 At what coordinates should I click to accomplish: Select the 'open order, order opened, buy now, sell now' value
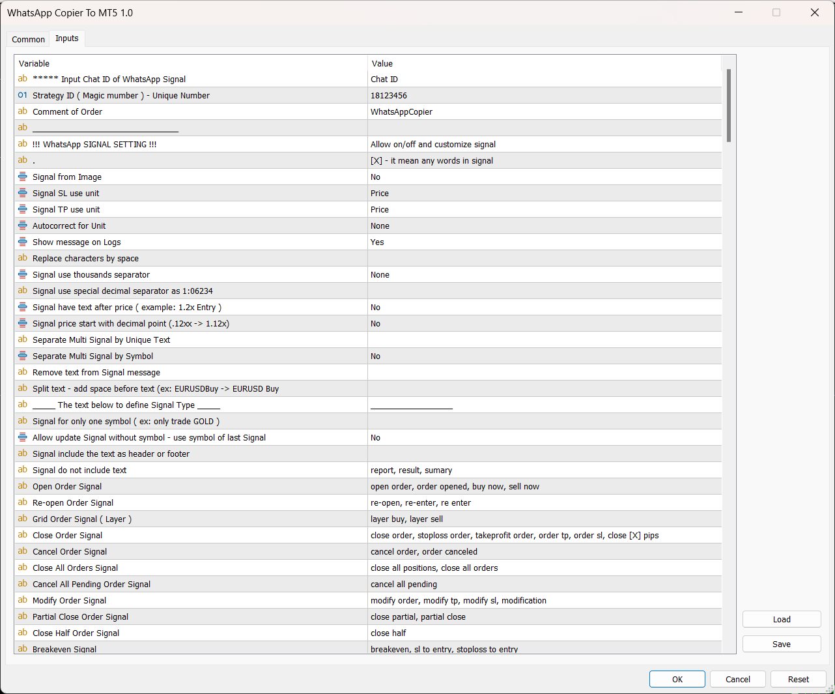[x=545, y=486]
